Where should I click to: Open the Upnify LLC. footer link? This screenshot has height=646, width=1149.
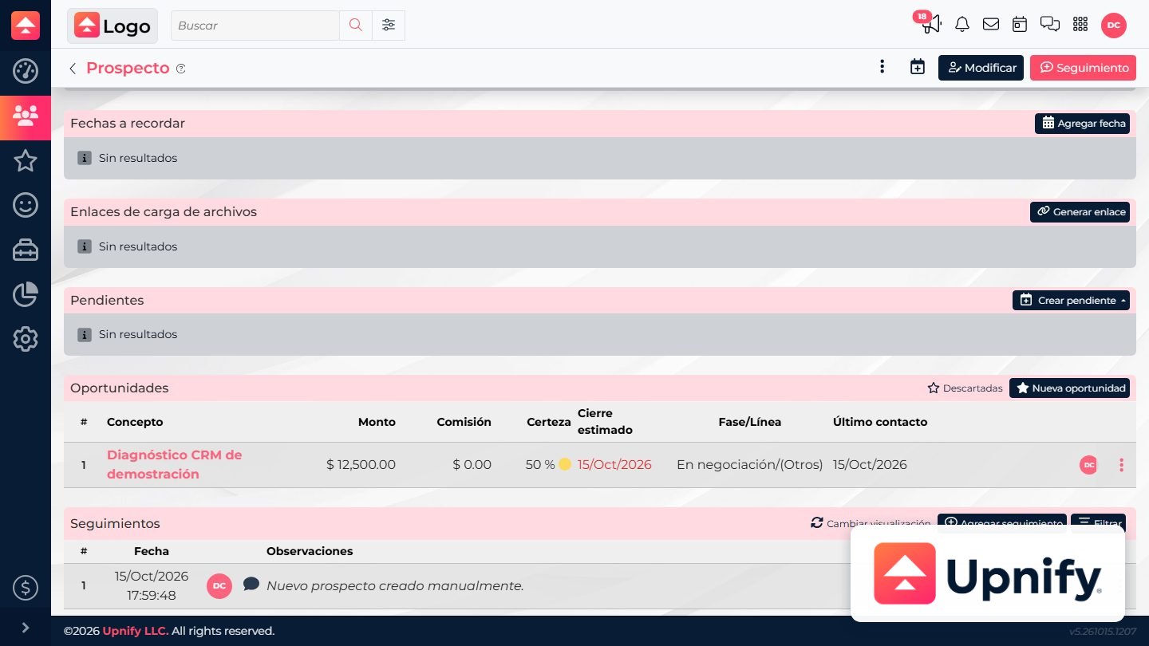[136, 631]
